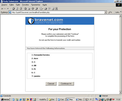Stop page loading with the Stop icon
This screenshot has width=122, height=101.
tap(13, 9)
